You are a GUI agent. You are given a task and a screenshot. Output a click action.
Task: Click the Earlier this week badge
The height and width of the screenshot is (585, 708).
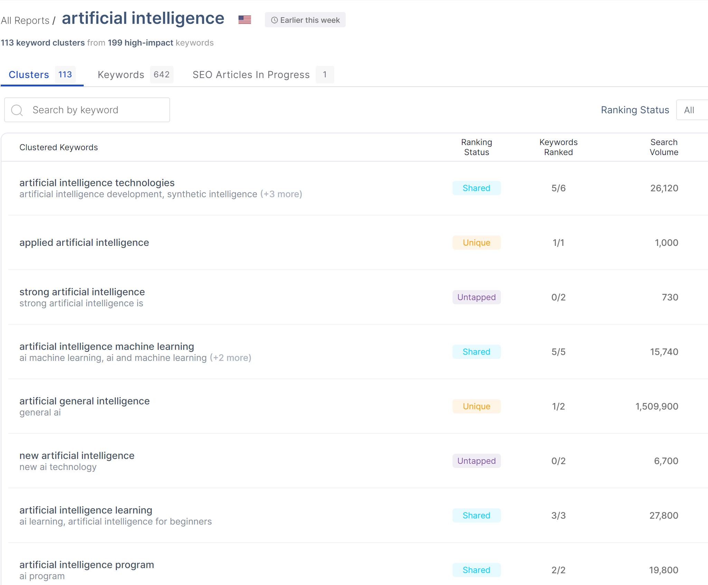(x=305, y=20)
